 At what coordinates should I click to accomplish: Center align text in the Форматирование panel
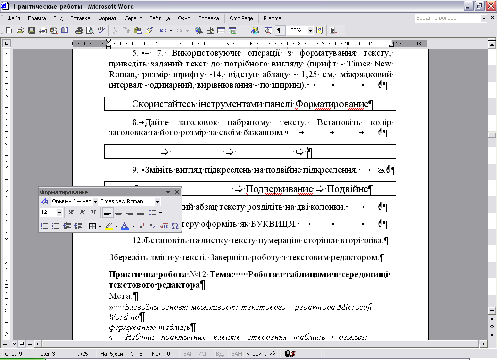(x=118, y=213)
